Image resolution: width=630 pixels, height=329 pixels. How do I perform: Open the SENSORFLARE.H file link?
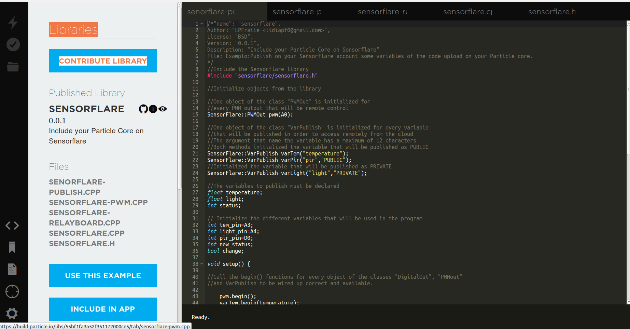(82, 244)
